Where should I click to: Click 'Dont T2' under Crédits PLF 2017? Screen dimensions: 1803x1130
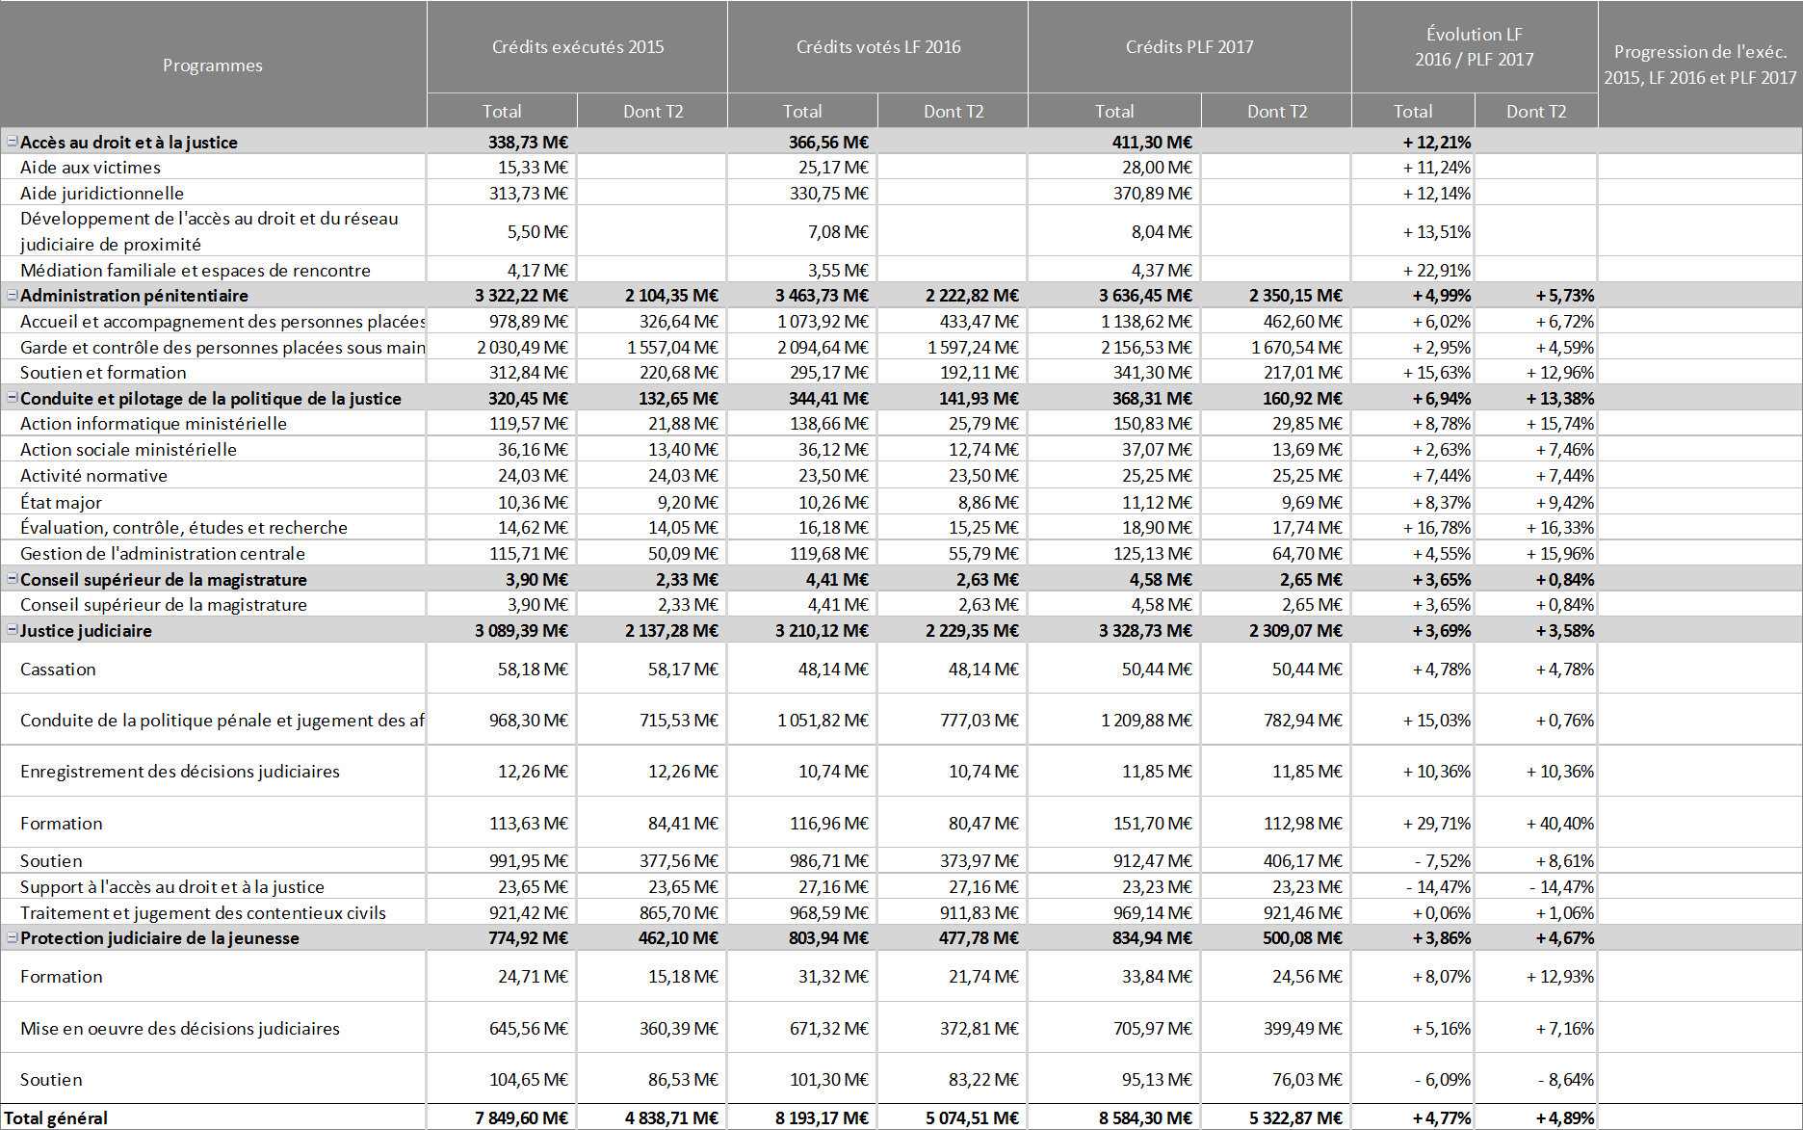click(x=1276, y=112)
